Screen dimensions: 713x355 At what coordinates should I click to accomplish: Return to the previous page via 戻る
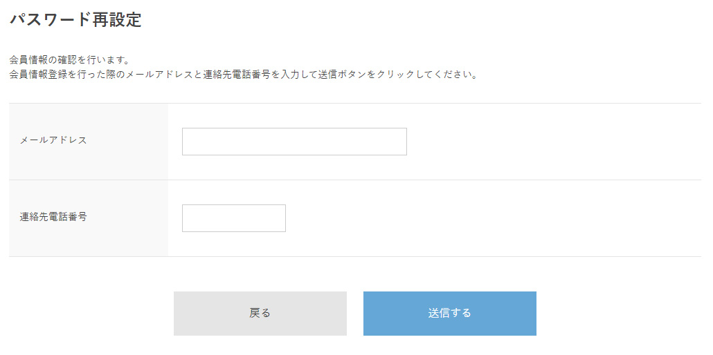pos(260,314)
